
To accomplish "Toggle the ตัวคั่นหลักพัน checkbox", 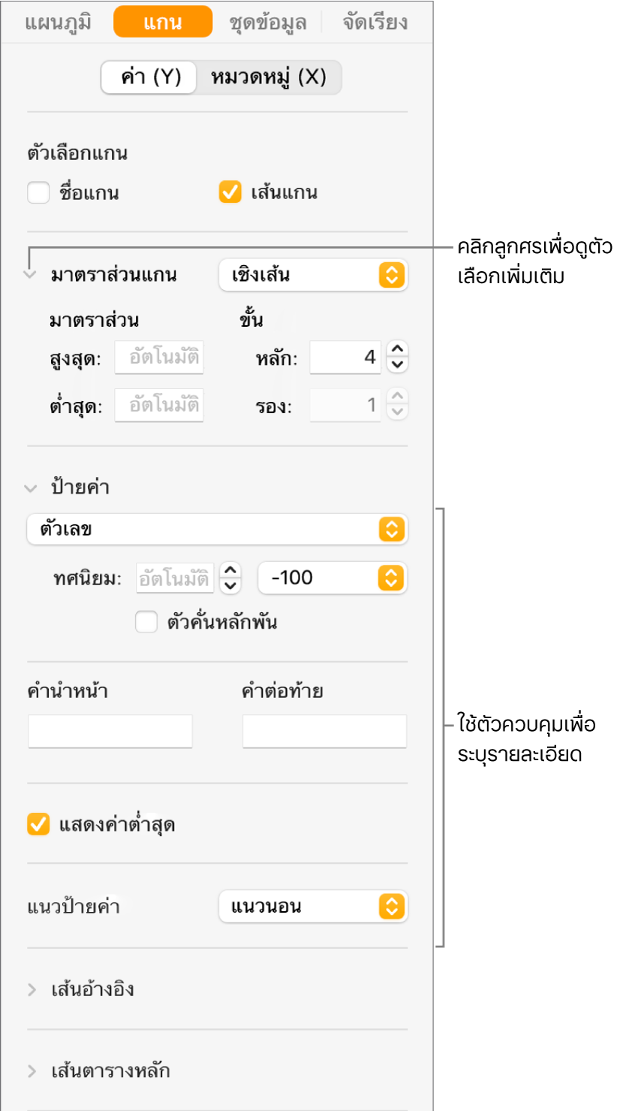I will click(x=146, y=623).
